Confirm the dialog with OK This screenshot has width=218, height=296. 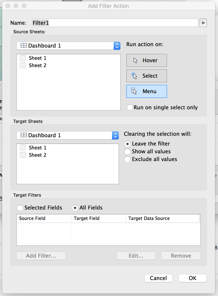pyautogui.click(x=192, y=278)
